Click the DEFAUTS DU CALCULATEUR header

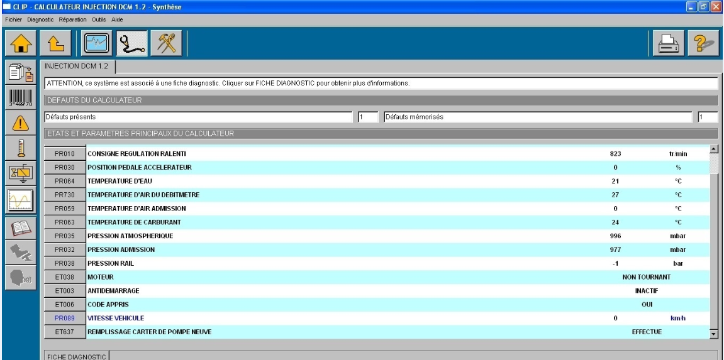(x=381, y=100)
